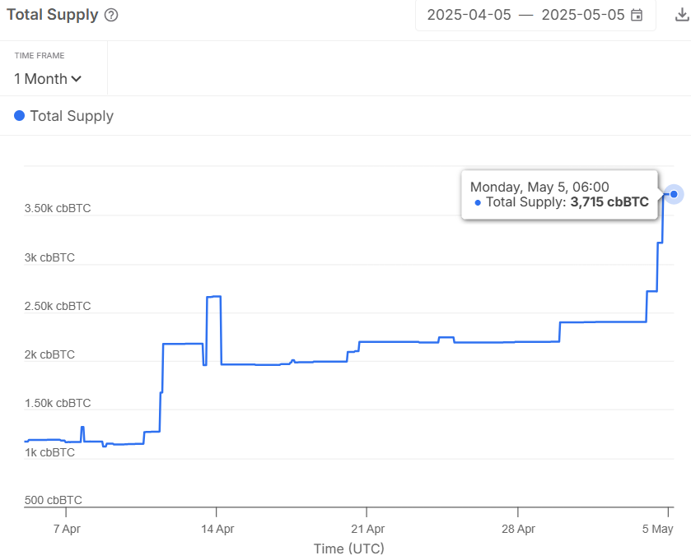Viewport: 691px width, 560px height.
Task: Open the calendar icon in date range
Action: tap(637, 15)
